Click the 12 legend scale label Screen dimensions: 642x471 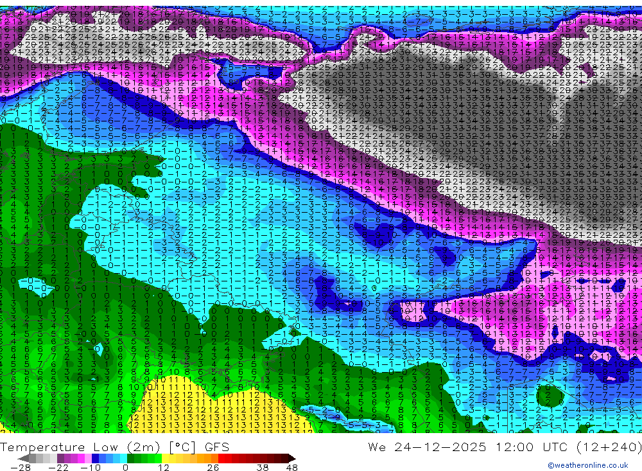coord(163,467)
